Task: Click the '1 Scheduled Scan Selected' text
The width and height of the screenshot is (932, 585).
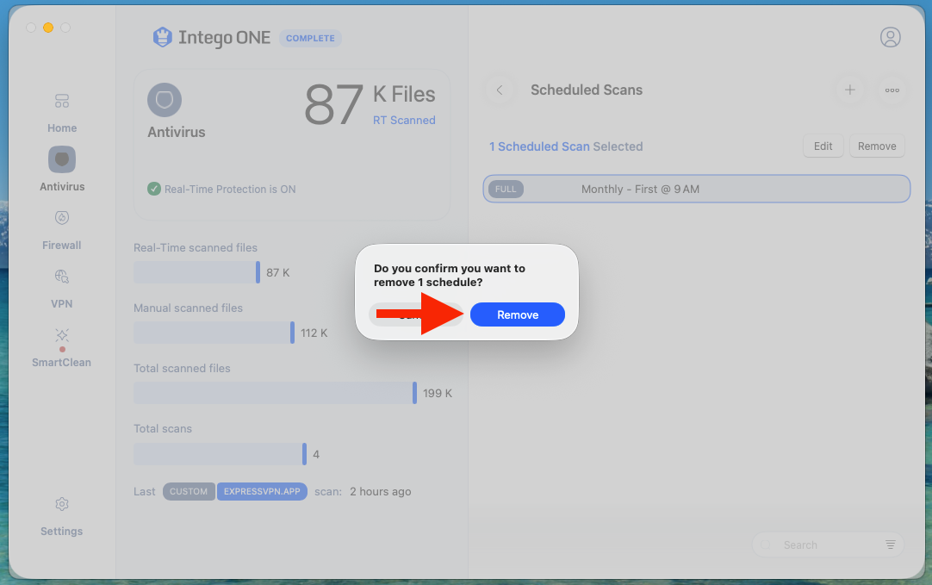Action: [566, 146]
